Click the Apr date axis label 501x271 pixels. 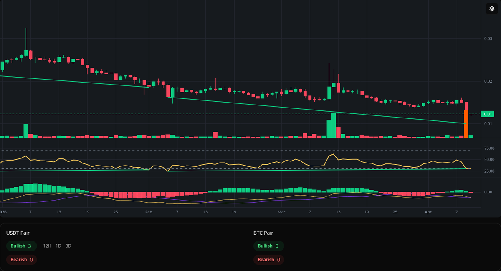(428, 212)
